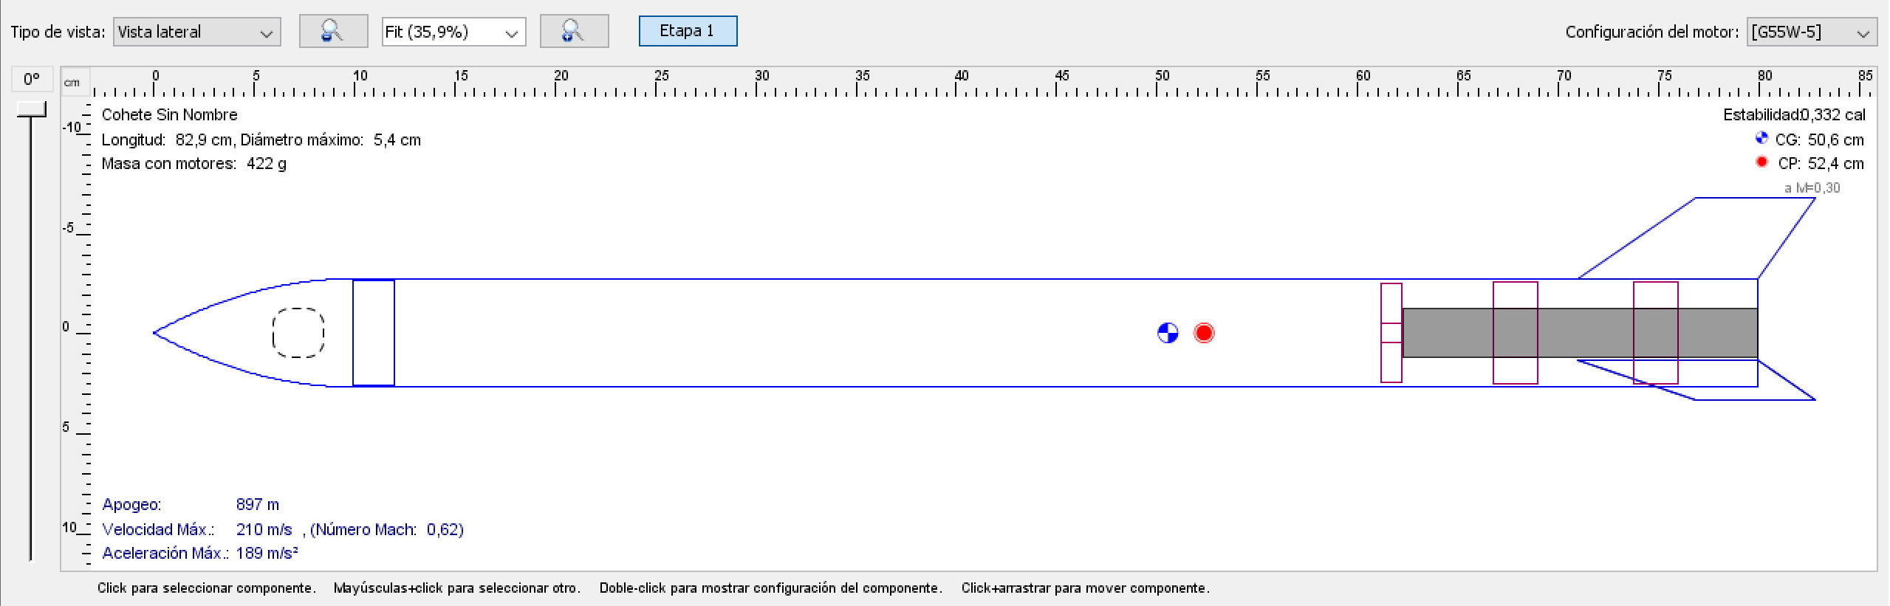Click the zoom out magnifier button
Viewport: 1890px width, 606px height.
pos(333,32)
